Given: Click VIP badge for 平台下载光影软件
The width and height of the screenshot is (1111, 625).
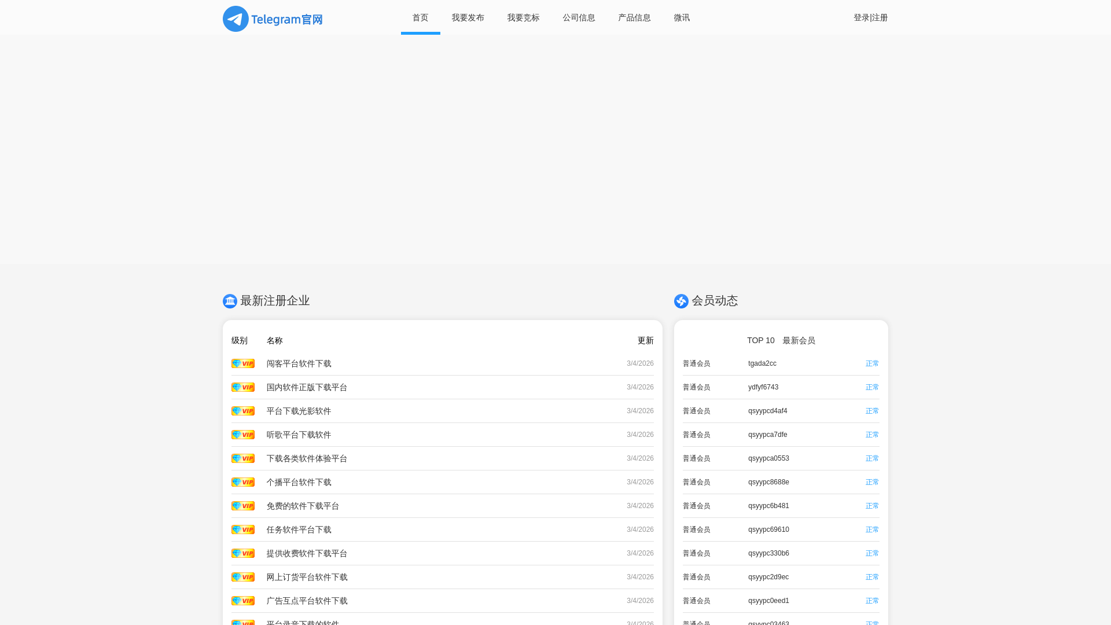Looking at the screenshot, I should click(243, 411).
